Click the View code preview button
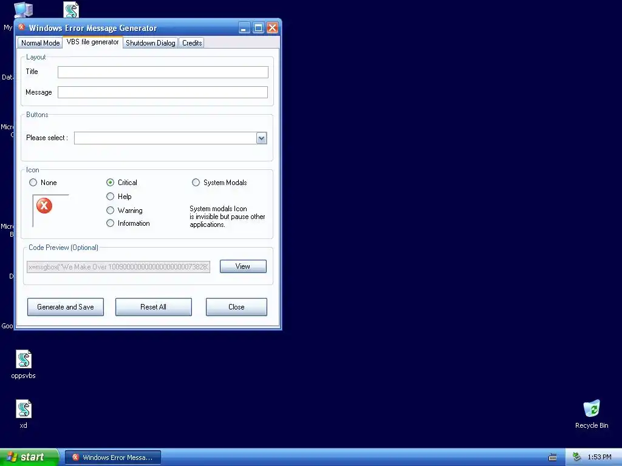This screenshot has width=622, height=466. point(243,266)
